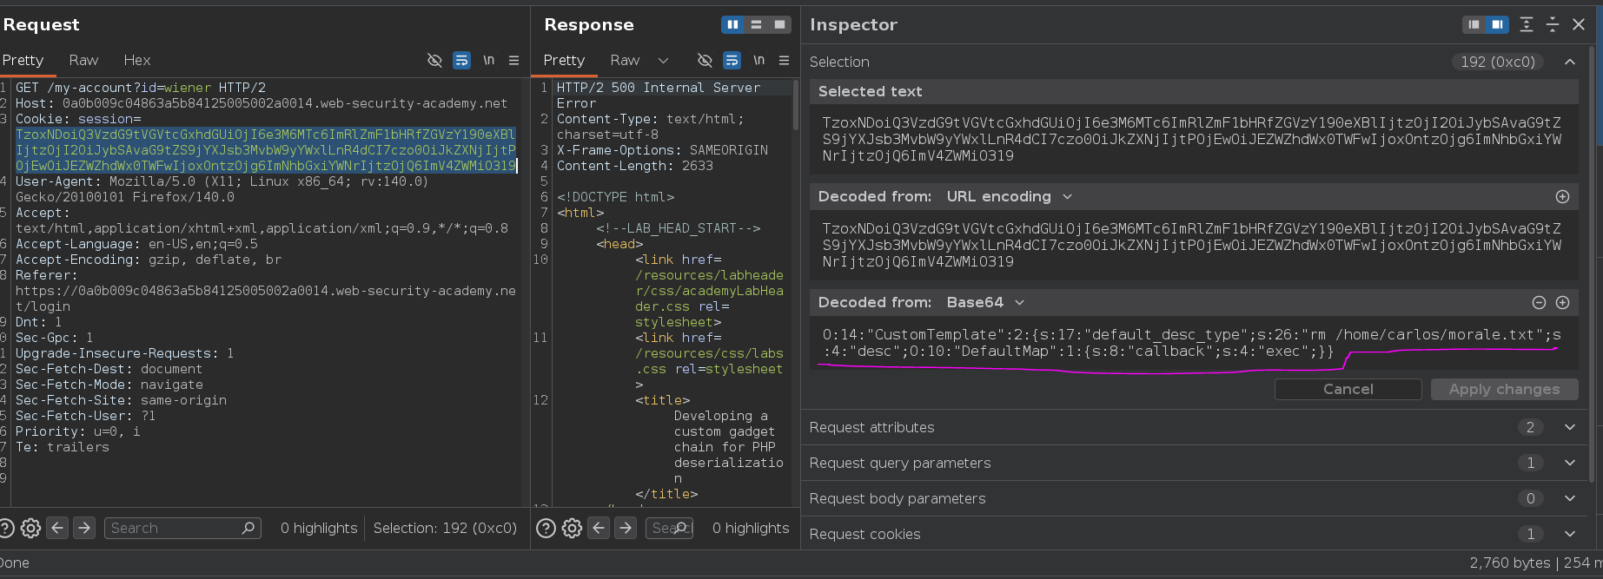Click search magnifier icon in Request search box
Screen dimensions: 1603x579
point(248,528)
